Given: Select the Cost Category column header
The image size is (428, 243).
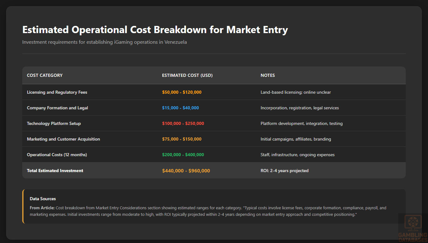Looking at the screenshot, I should (x=45, y=75).
